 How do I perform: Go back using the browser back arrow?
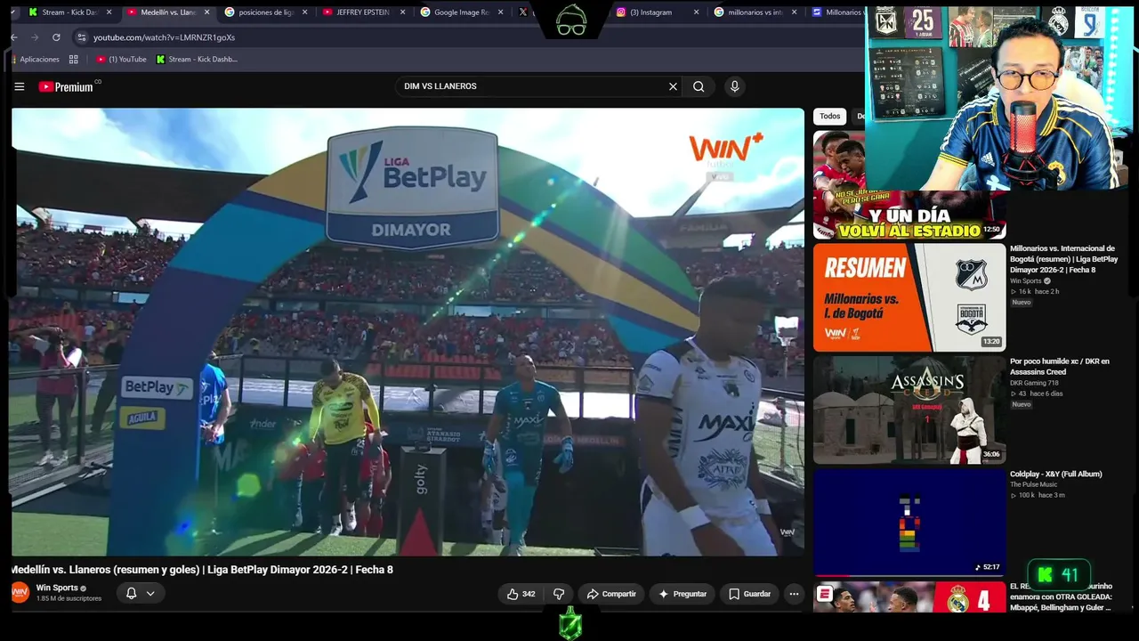[x=13, y=37]
